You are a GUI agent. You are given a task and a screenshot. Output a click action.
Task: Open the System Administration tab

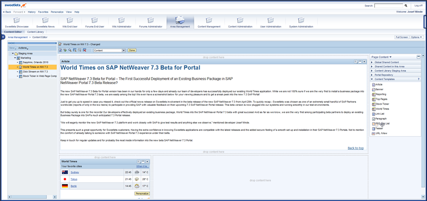tap(301, 22)
